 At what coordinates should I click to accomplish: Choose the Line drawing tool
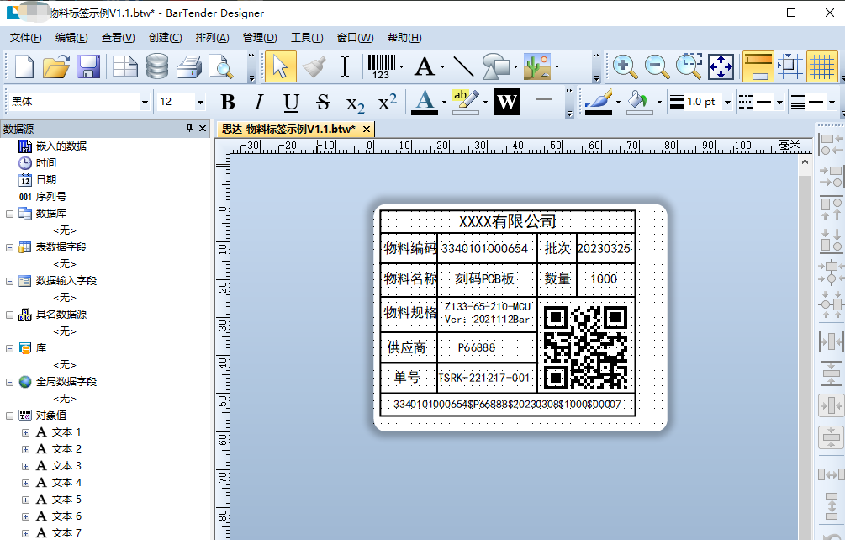[x=462, y=66]
